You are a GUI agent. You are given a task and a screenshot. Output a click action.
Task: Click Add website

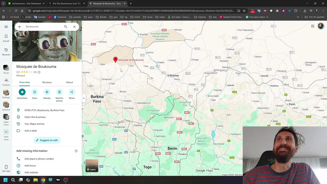47,172
